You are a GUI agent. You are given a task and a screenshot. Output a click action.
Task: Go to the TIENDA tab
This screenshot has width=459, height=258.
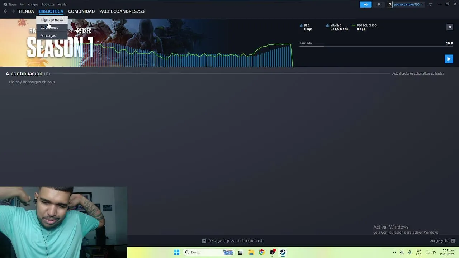point(26,11)
